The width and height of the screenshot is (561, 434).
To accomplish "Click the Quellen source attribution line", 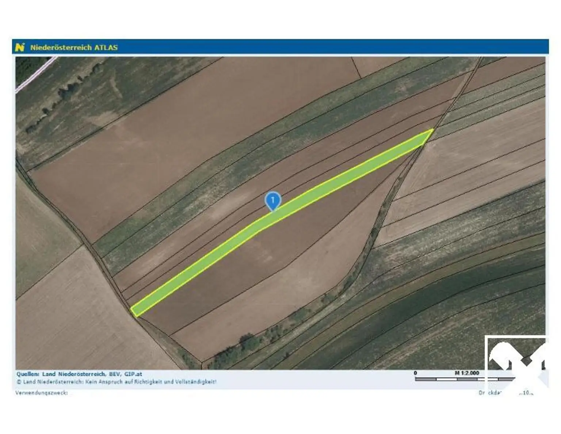I will [79, 374].
